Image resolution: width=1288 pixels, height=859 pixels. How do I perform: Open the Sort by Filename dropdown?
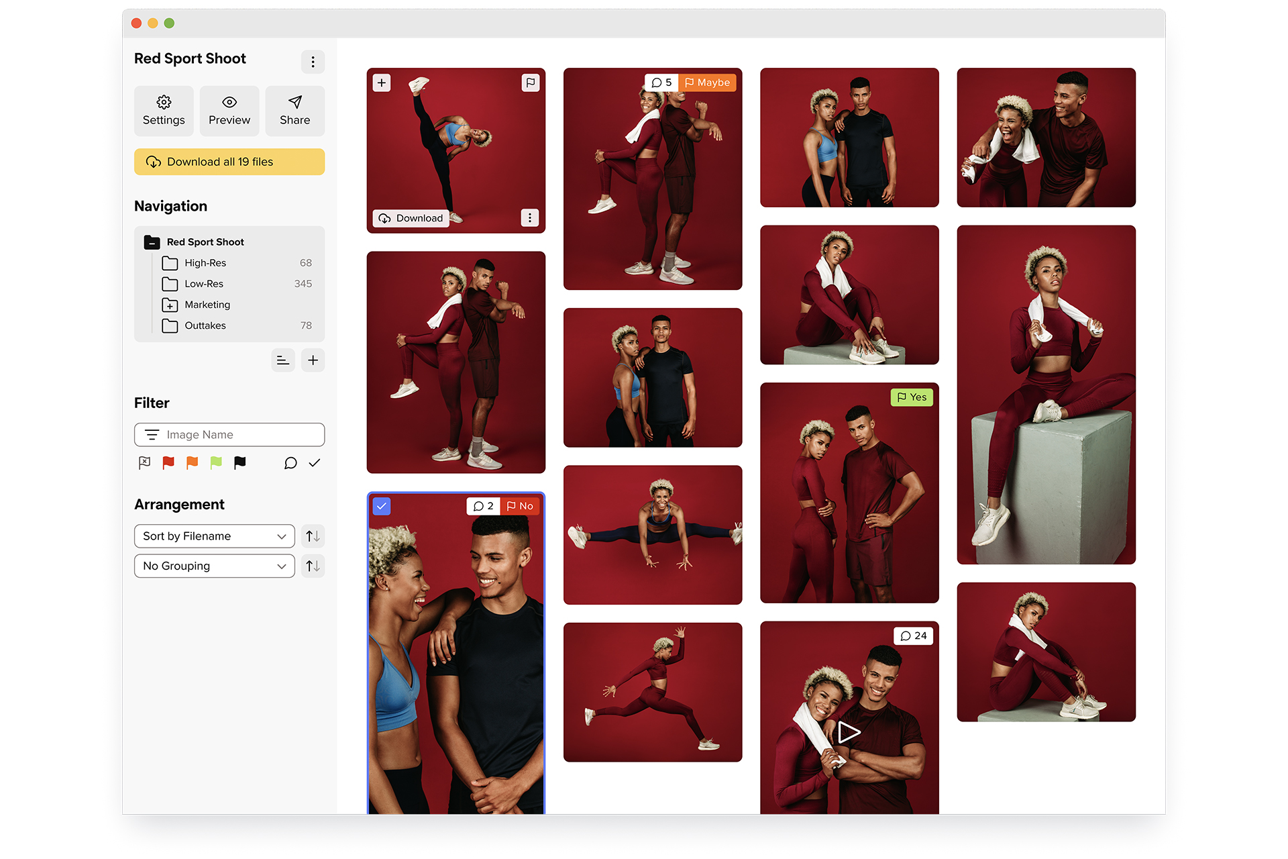214,536
